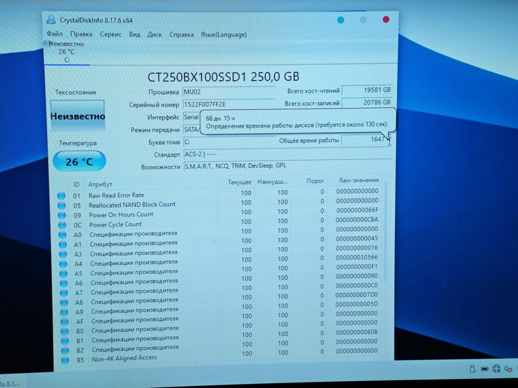Click the status circle in row B0
Viewport: 518px width, 388px height.
click(x=65, y=331)
